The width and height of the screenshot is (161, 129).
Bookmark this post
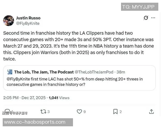click(x=115, y=111)
